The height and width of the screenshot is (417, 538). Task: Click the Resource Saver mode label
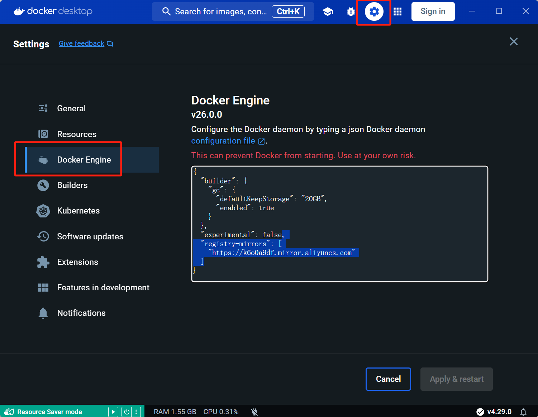click(50, 412)
